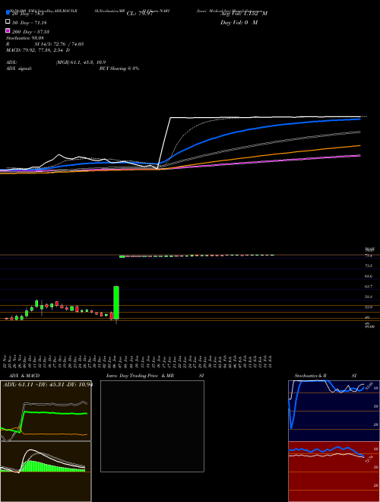Click the '68.6' price axis label
380x502 pixels.
point(368,276)
